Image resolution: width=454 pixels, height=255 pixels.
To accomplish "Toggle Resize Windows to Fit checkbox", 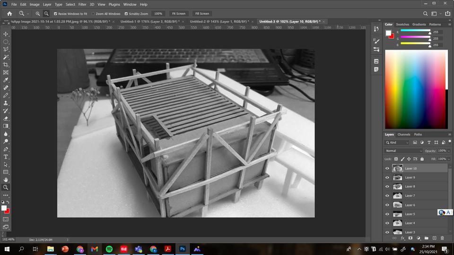I will tap(56, 14).
